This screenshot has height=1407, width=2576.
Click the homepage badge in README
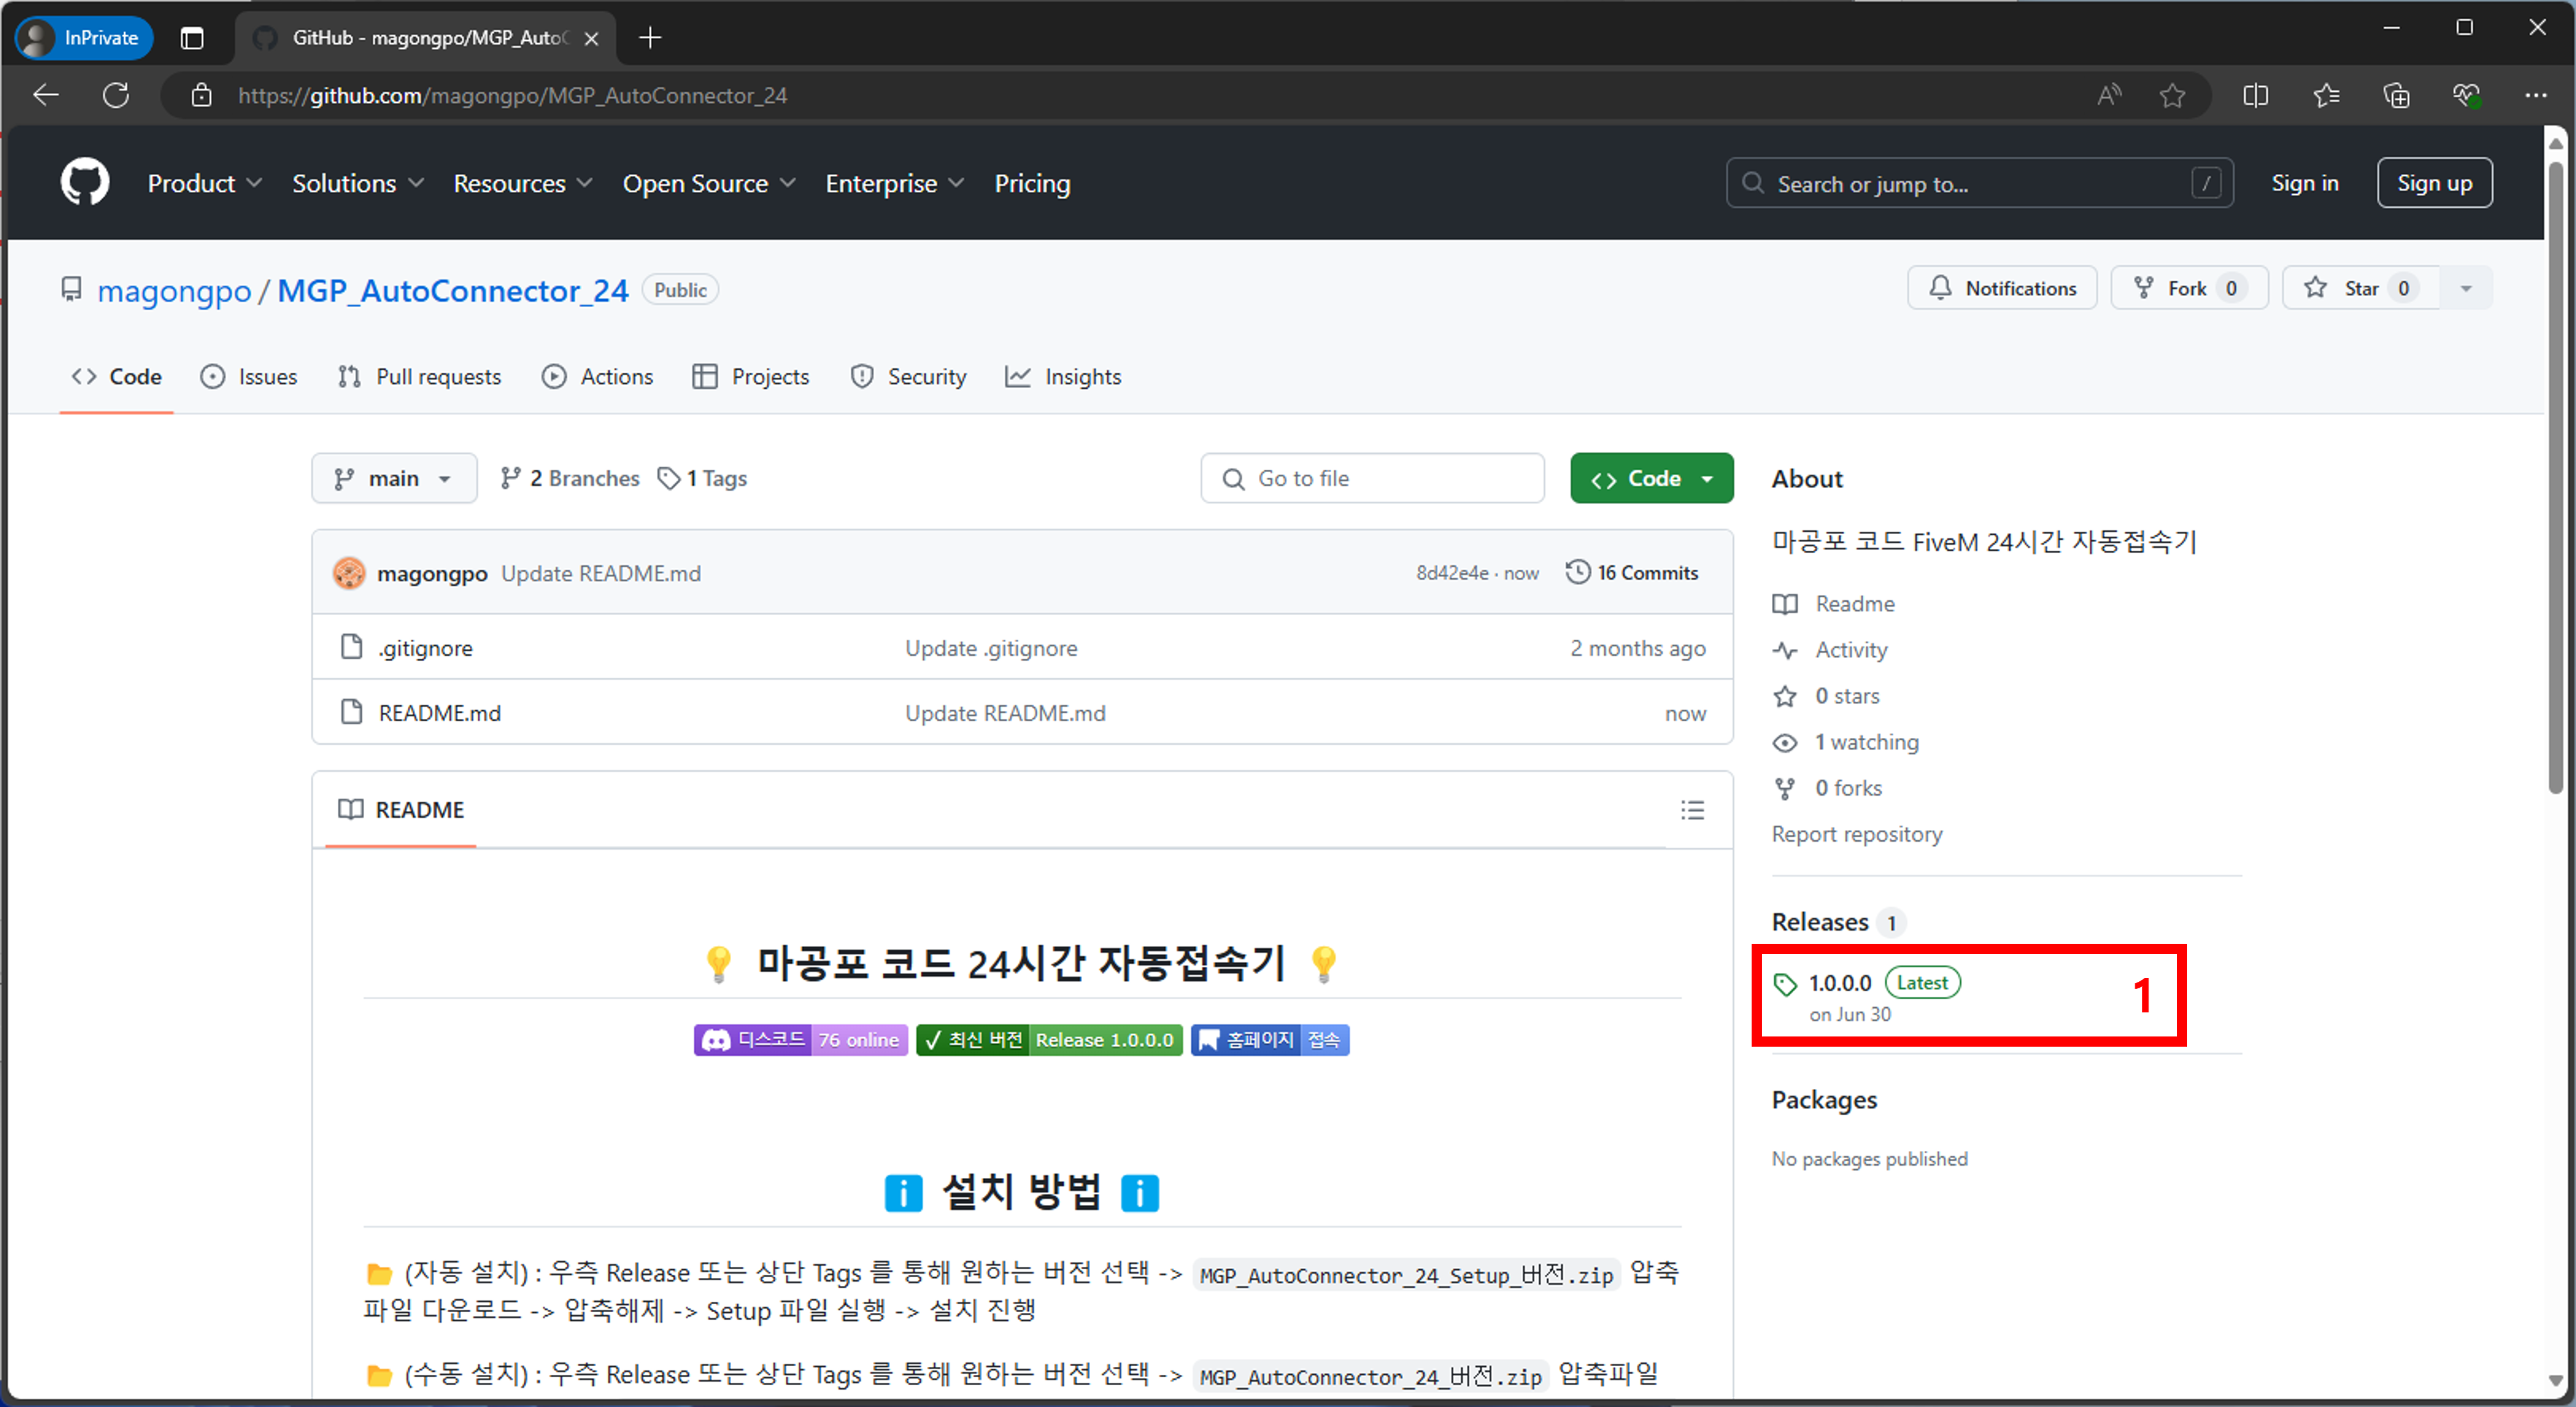point(1270,1040)
